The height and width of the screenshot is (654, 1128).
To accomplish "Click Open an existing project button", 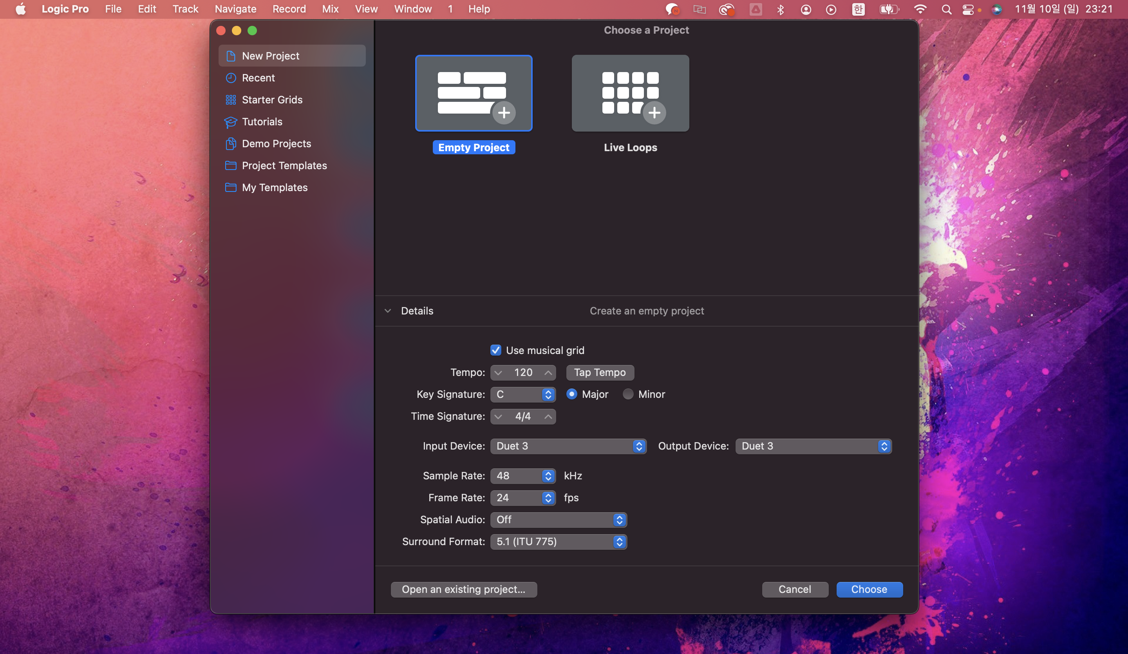I will click(463, 589).
